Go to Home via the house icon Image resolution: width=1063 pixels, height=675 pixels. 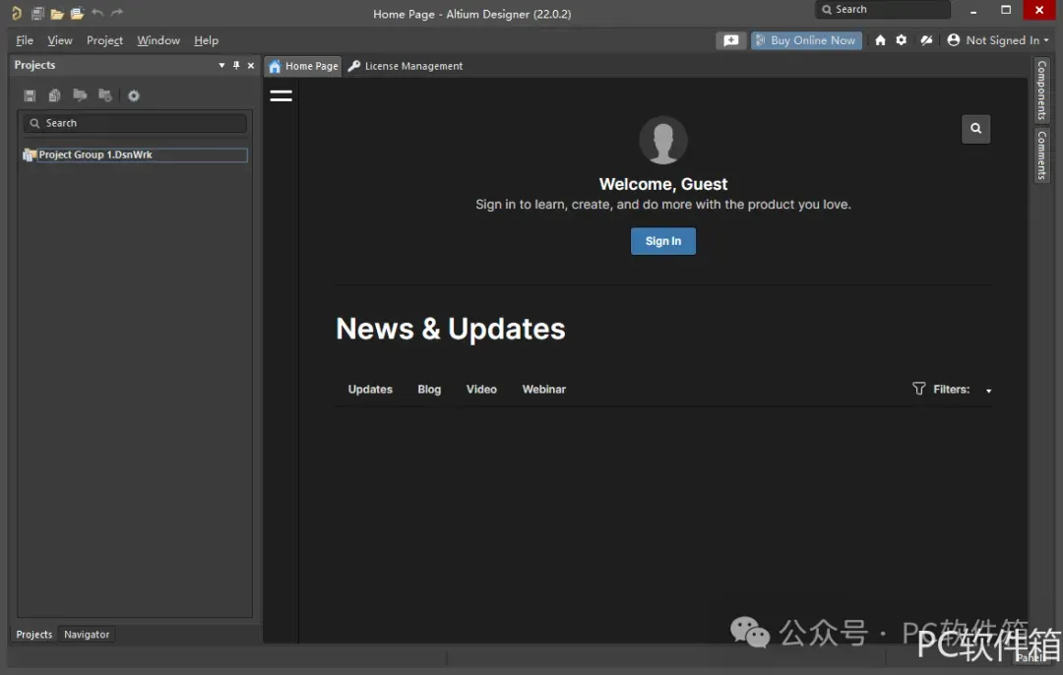click(x=880, y=40)
